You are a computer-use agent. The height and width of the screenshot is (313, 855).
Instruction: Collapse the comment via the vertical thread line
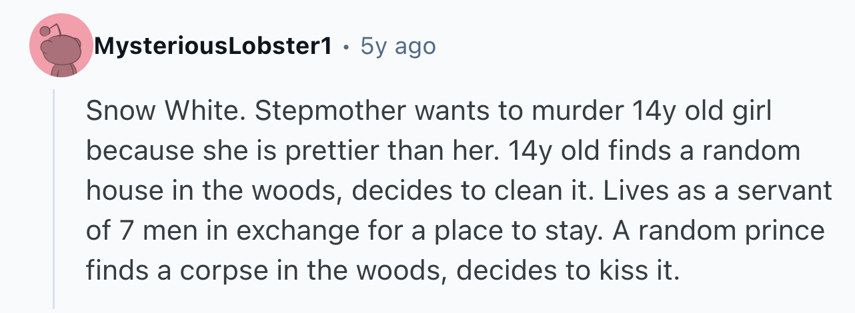(x=54, y=198)
